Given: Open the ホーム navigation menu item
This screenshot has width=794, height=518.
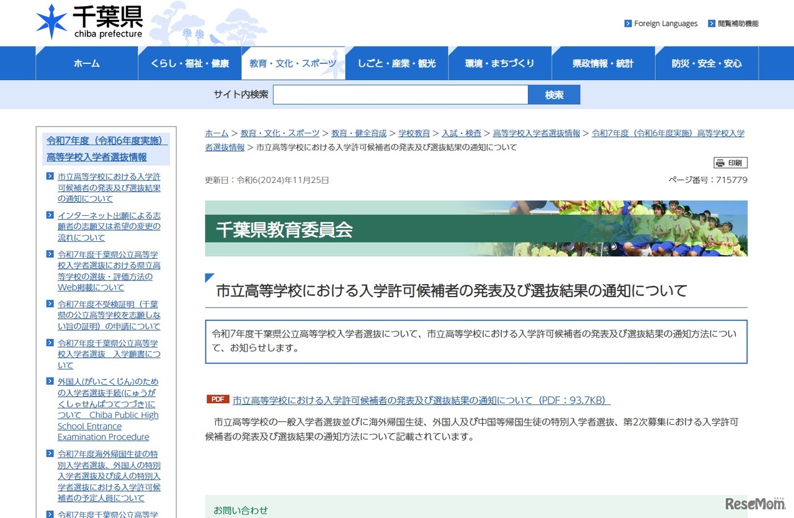Looking at the screenshot, I should (x=86, y=63).
